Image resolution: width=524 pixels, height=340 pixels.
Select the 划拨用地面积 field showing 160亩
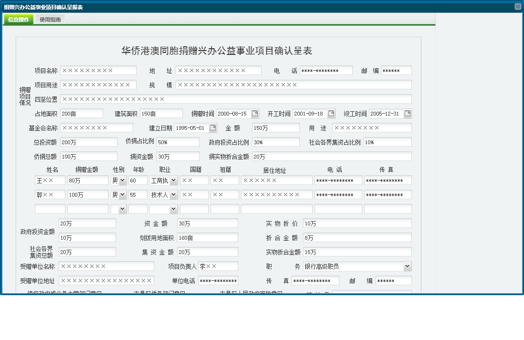207,238
